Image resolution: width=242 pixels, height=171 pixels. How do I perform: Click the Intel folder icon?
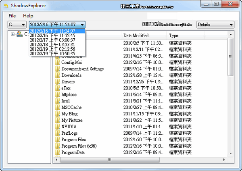click(58, 101)
